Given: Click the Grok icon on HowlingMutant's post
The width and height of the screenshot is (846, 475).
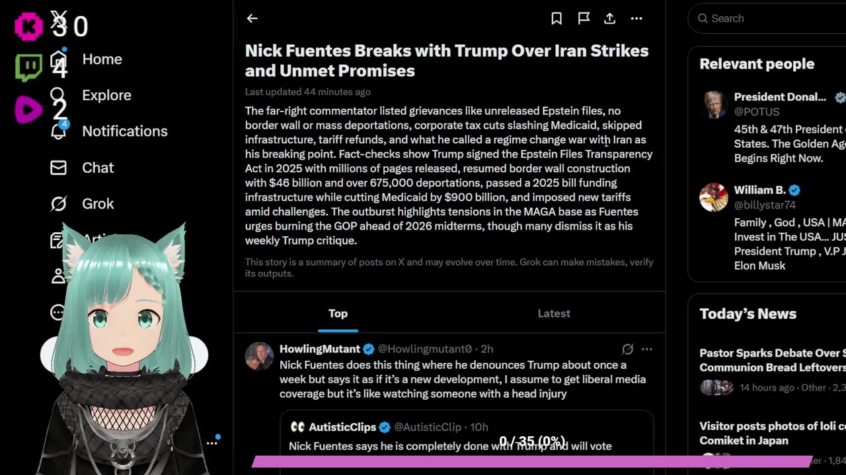Looking at the screenshot, I should click(627, 349).
